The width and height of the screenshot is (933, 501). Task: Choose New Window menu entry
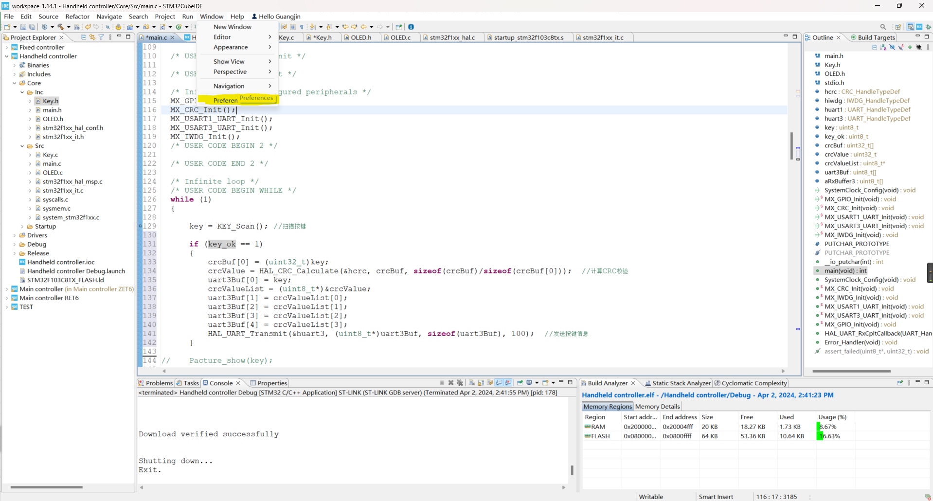pos(238,27)
